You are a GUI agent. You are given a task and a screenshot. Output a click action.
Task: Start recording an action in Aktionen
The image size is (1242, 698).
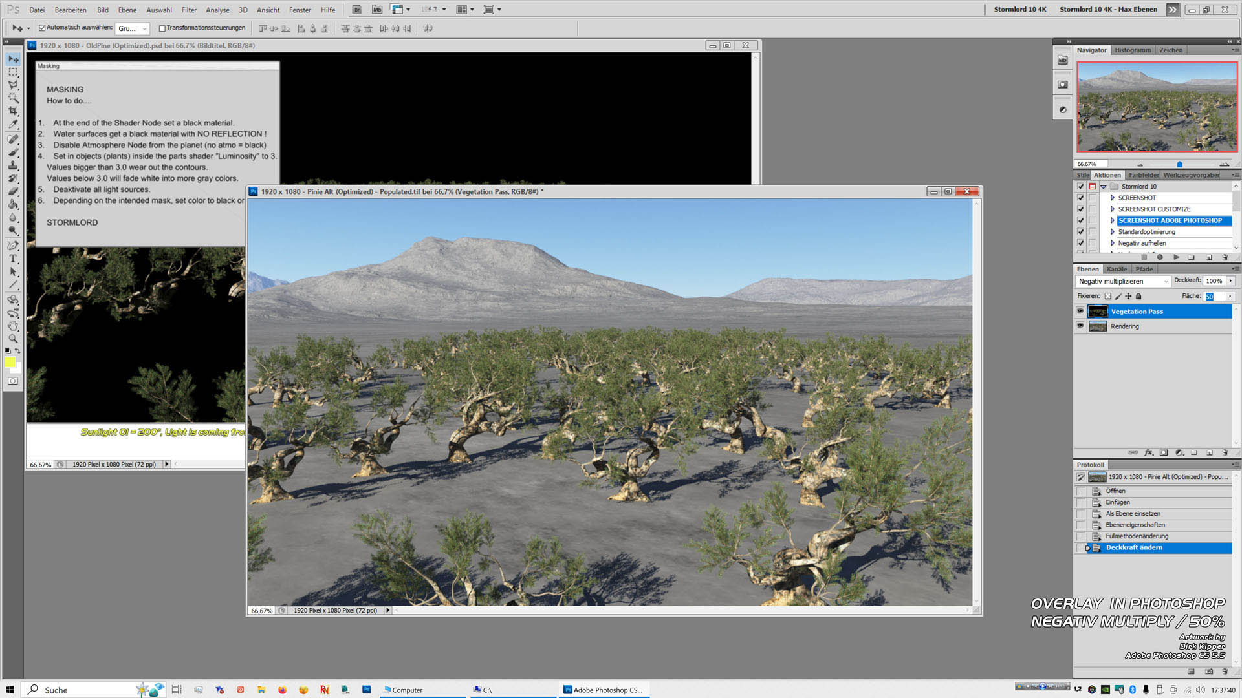pyautogui.click(x=1160, y=257)
